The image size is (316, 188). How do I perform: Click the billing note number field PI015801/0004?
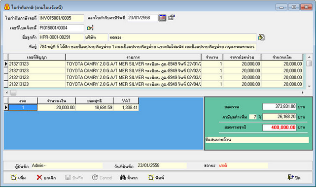point(61,28)
